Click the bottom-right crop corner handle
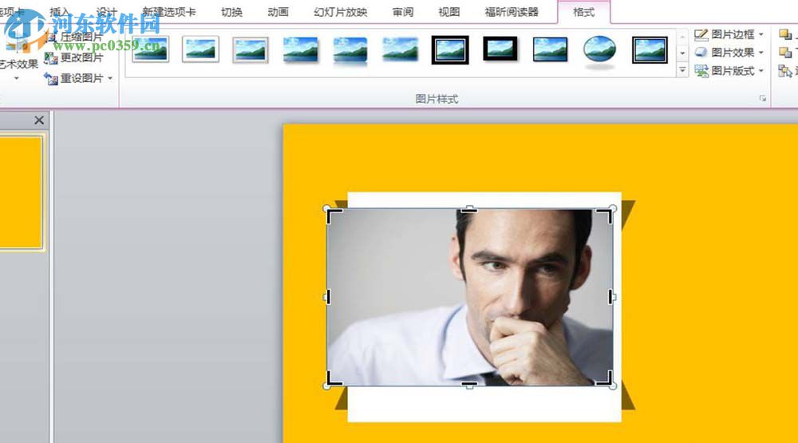Image resolution: width=798 pixels, height=443 pixels. point(604,378)
